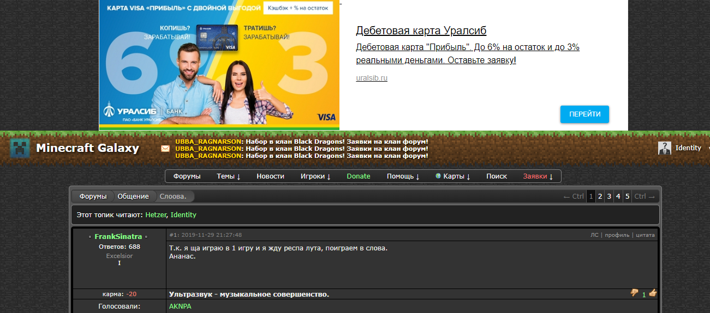Click the vote count 1 beside thumbs
The image size is (710, 313).
(x=644, y=294)
